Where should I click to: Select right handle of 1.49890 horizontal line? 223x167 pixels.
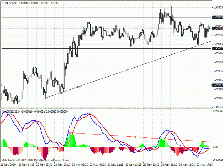[x=211, y=17]
